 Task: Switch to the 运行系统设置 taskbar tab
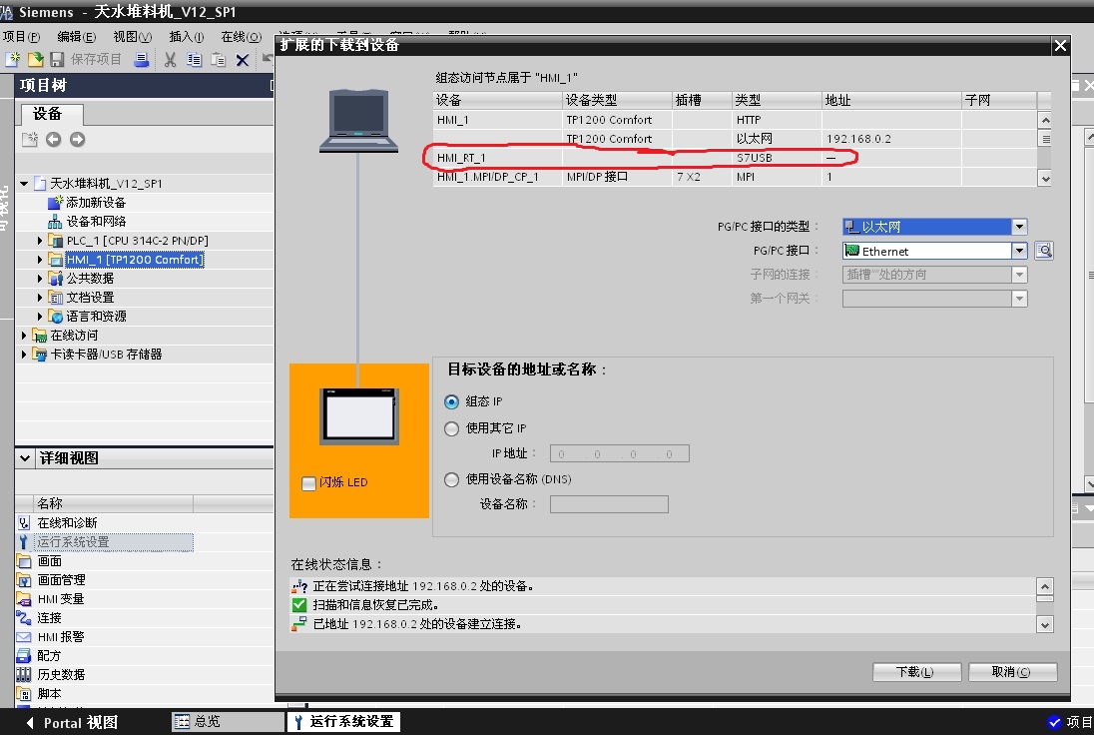pyautogui.click(x=343, y=721)
